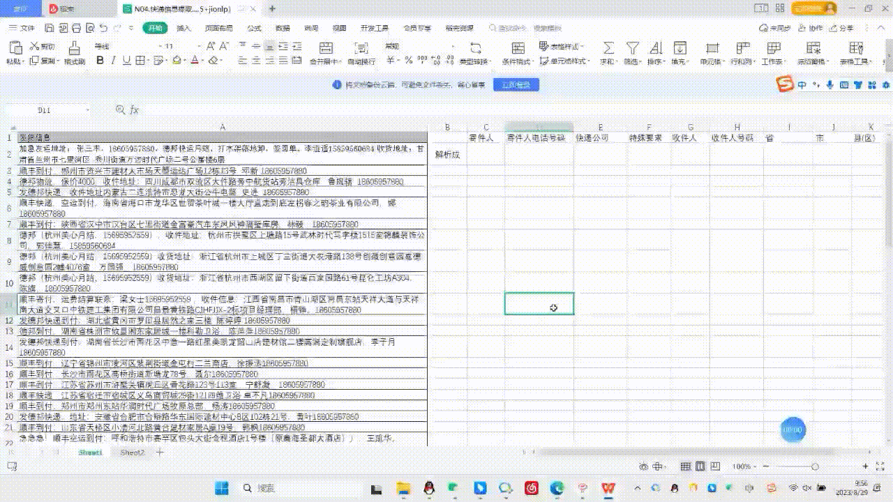Viewport: 893px width, 502px height.
Task: Click the Sort (排序) icon
Action: tap(655, 48)
